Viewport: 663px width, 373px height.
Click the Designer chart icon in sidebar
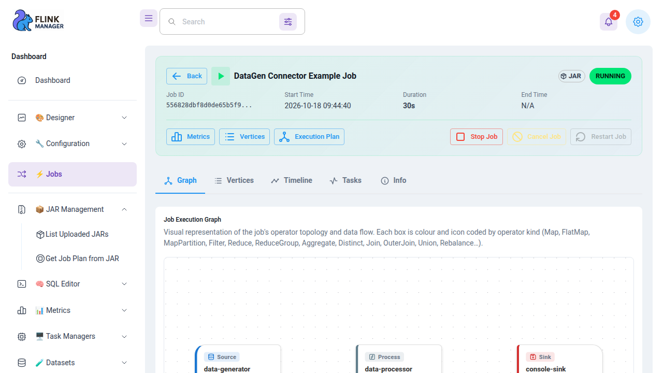pyautogui.click(x=22, y=118)
